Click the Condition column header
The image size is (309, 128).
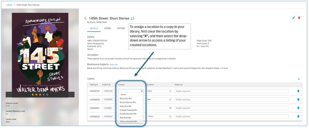pos(150,85)
